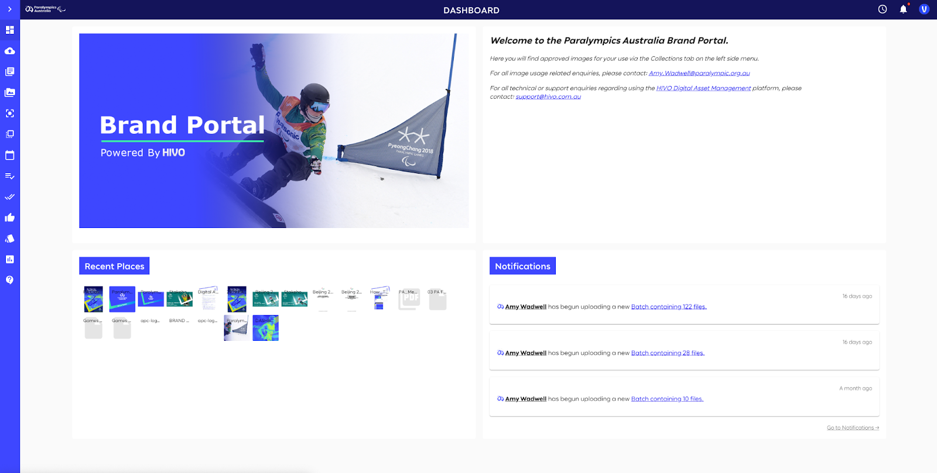Open the cloud upload icon in sidebar
The image size is (937, 473).
10,51
